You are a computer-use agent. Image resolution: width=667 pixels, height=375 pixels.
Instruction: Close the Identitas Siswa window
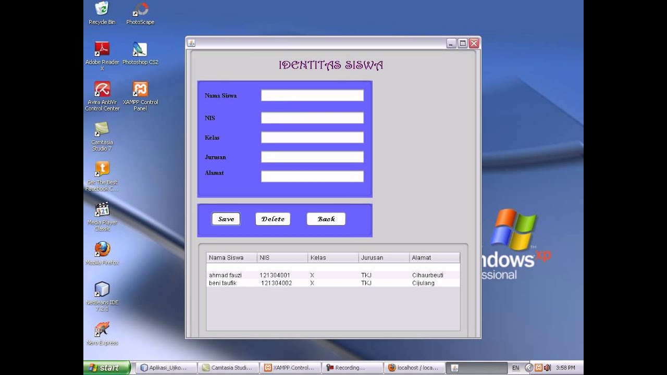tap(474, 43)
